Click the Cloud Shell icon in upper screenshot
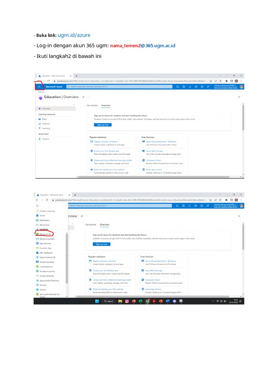The image size is (278, 371). (x=178, y=87)
